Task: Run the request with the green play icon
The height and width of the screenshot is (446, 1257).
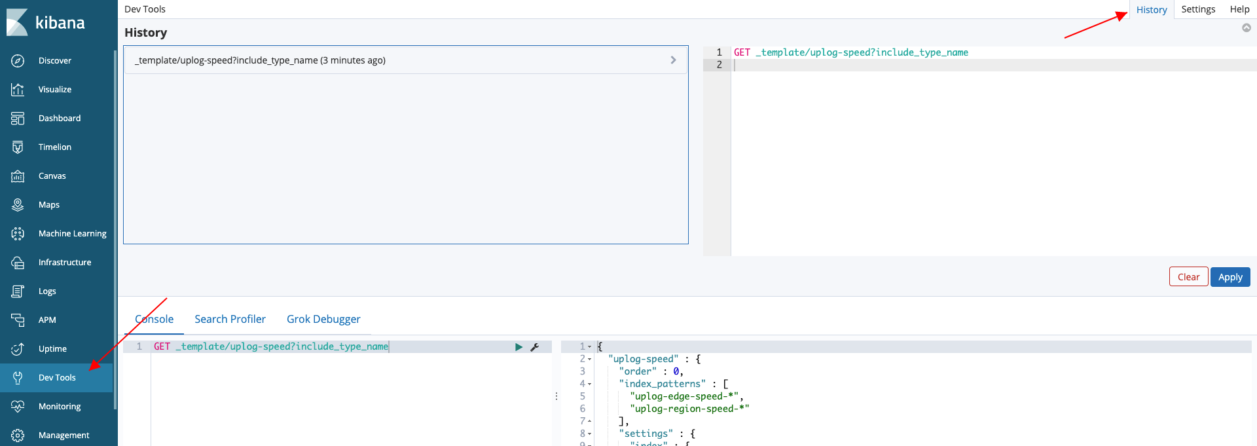Action: [x=519, y=347]
